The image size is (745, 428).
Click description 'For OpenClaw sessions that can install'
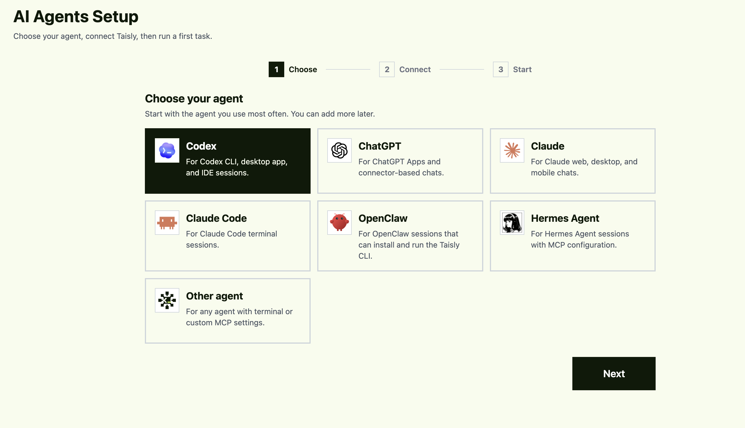click(x=409, y=245)
